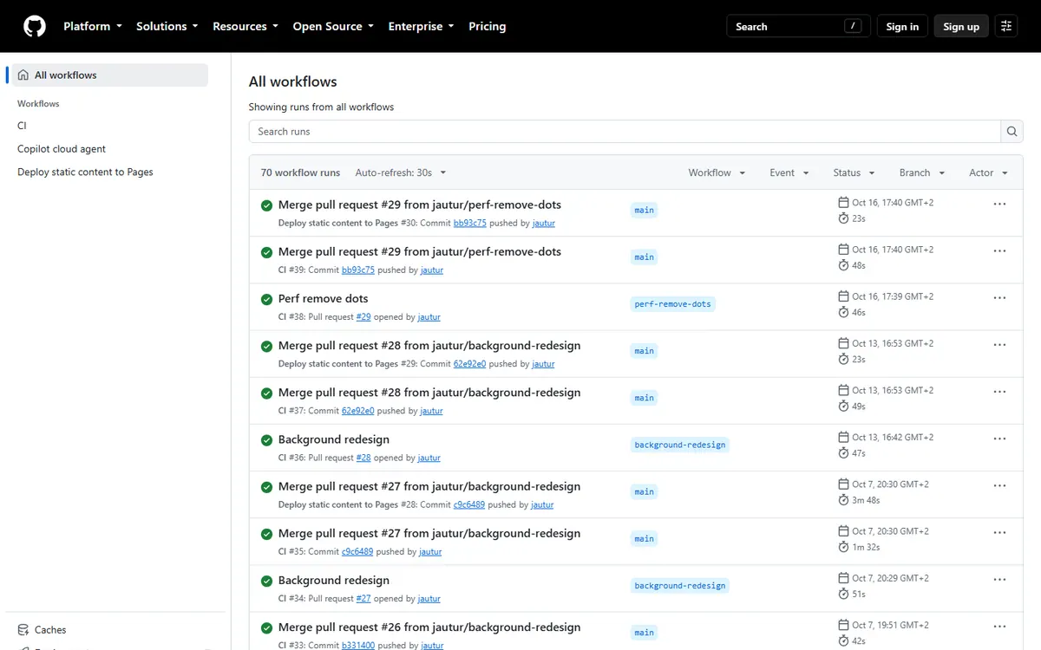Open jautur profile link in the CI #38 row
The height and width of the screenshot is (650, 1041).
[429, 317]
